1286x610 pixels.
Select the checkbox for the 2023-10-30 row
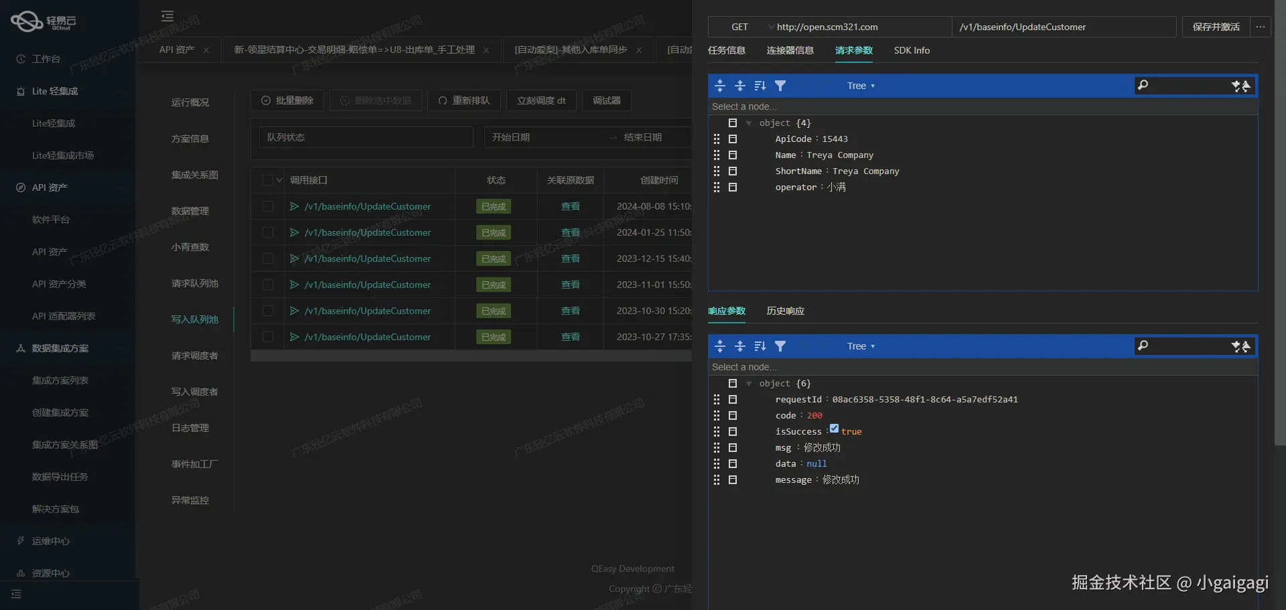268,311
